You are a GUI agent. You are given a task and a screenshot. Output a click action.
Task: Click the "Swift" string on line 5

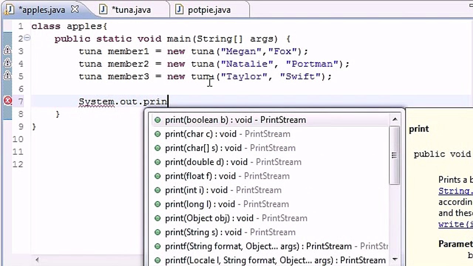300,76
